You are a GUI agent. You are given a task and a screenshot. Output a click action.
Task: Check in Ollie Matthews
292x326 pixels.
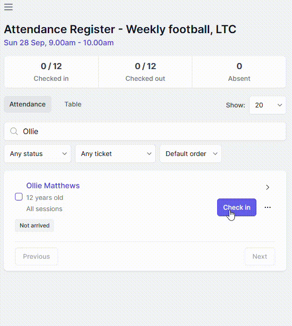click(236, 207)
